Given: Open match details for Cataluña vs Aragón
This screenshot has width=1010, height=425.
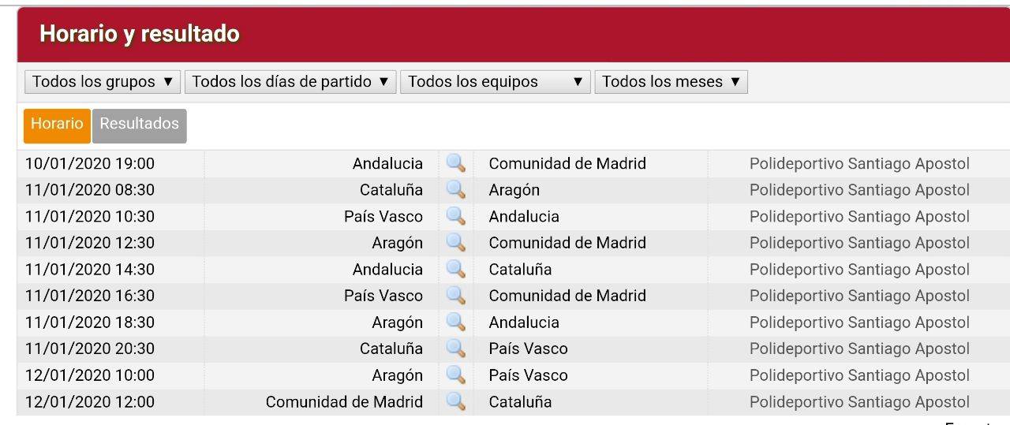Looking at the screenshot, I should (455, 190).
